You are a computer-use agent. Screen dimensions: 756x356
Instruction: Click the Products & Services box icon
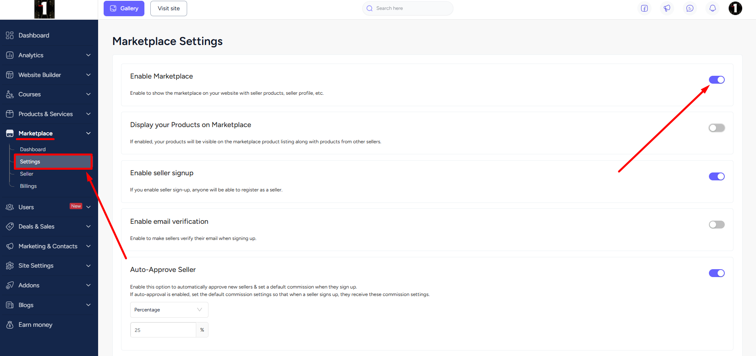click(10, 114)
